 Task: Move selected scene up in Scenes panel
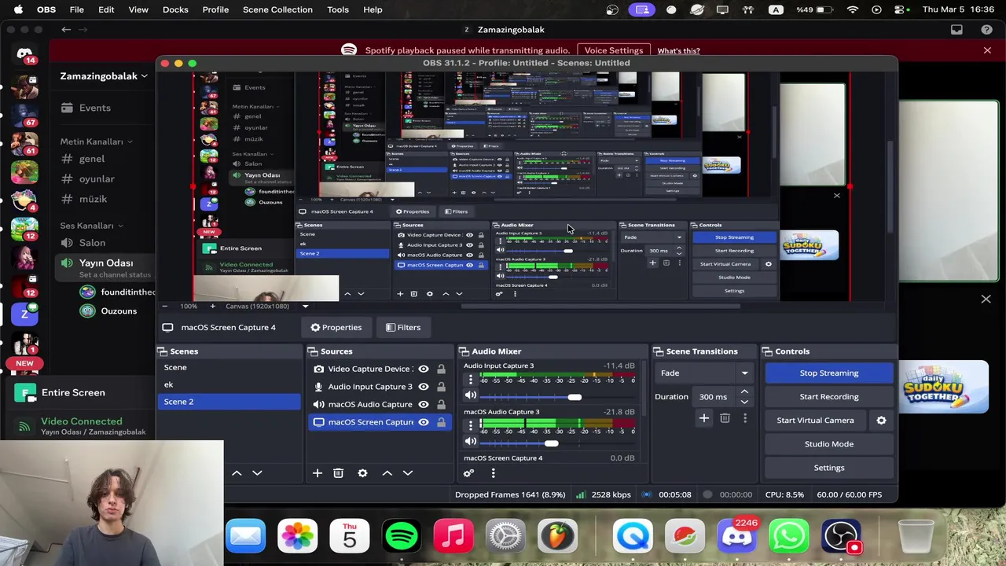(237, 473)
